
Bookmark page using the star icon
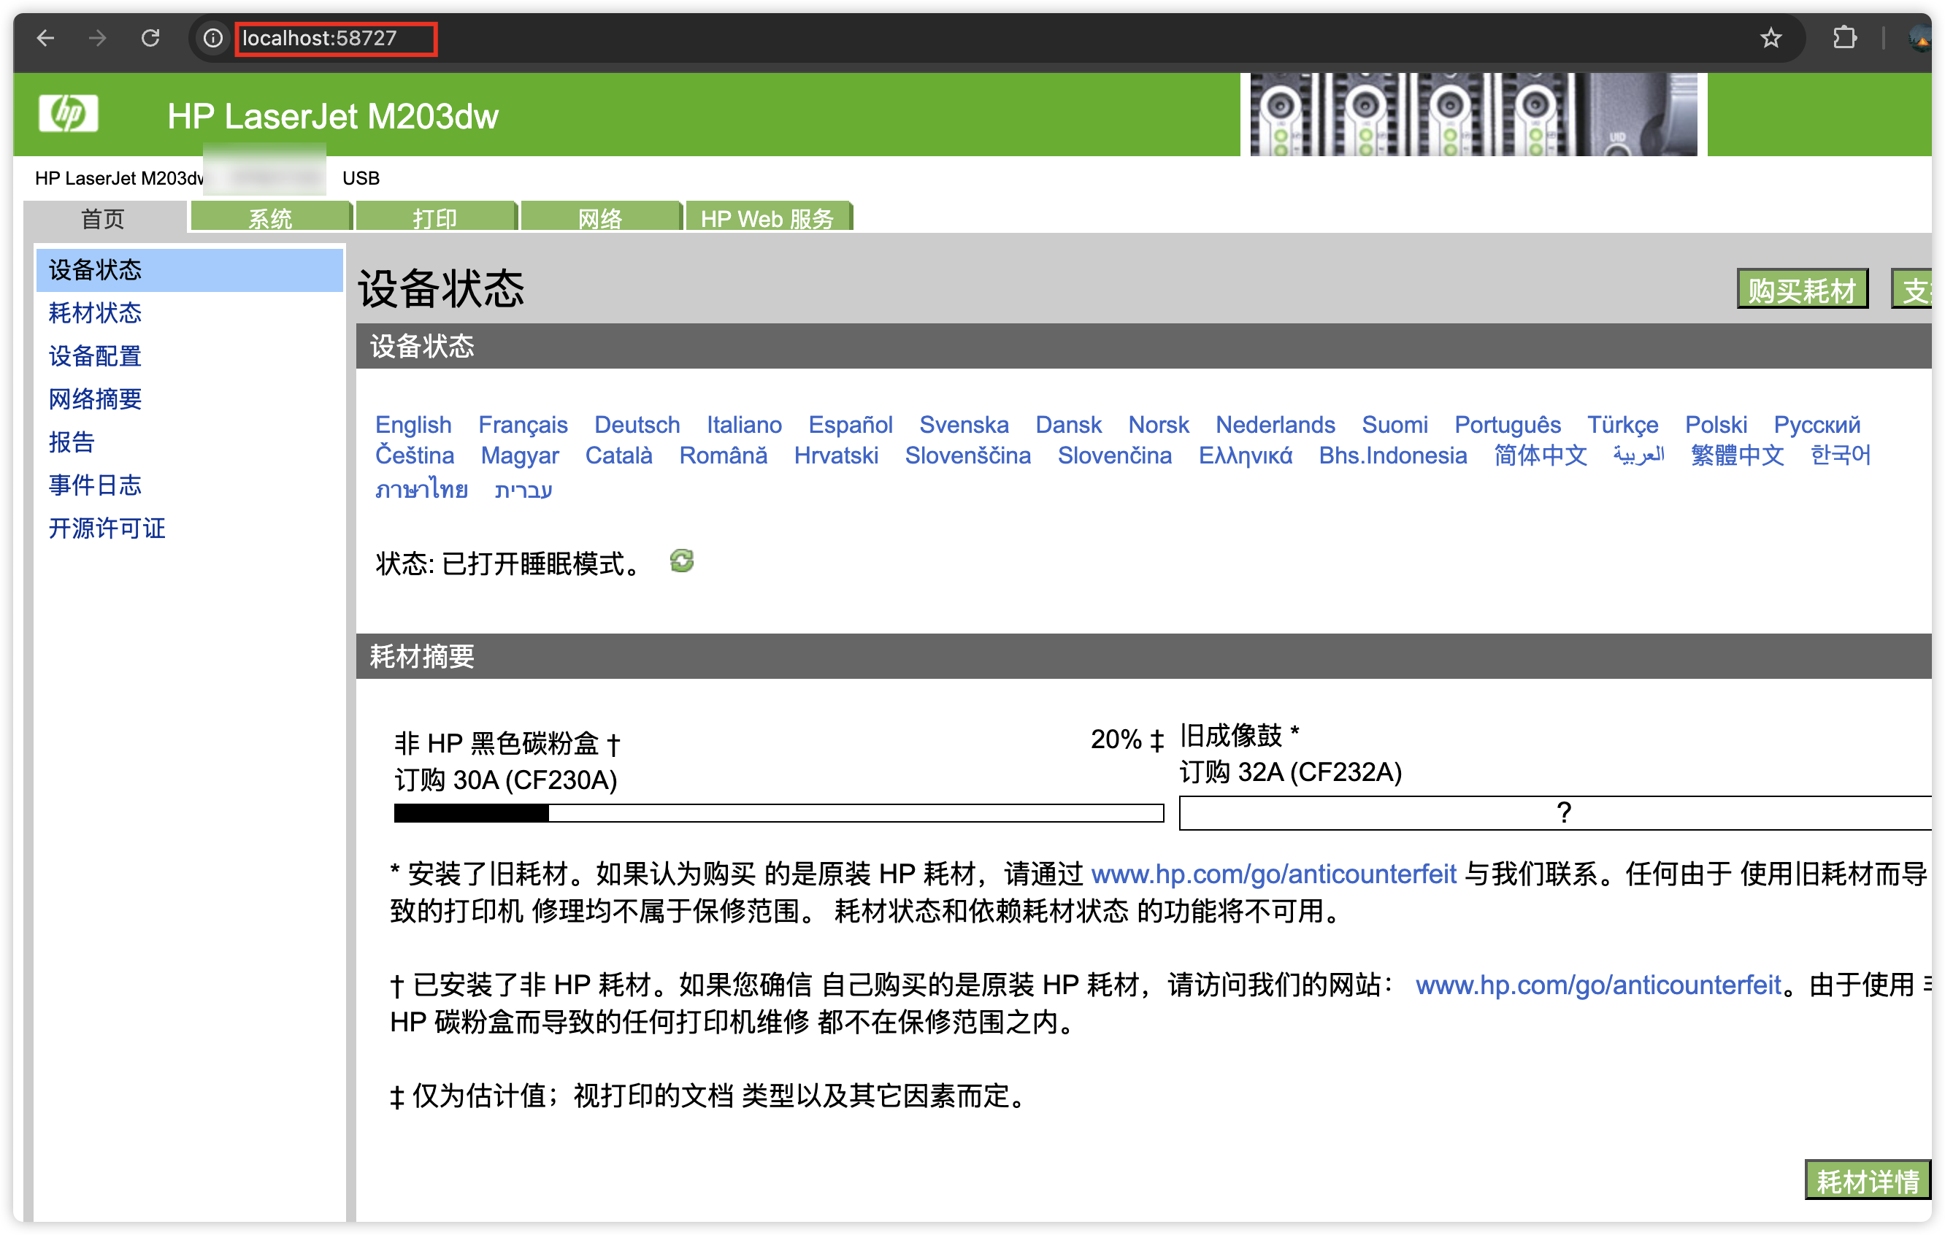point(1771,38)
